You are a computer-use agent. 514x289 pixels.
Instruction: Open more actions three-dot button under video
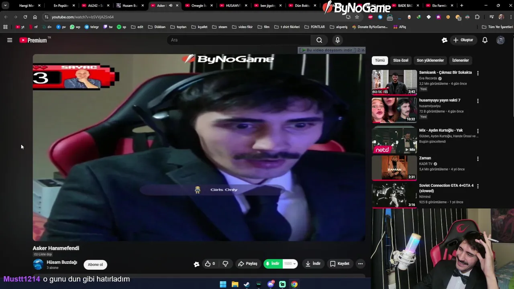click(x=360, y=264)
